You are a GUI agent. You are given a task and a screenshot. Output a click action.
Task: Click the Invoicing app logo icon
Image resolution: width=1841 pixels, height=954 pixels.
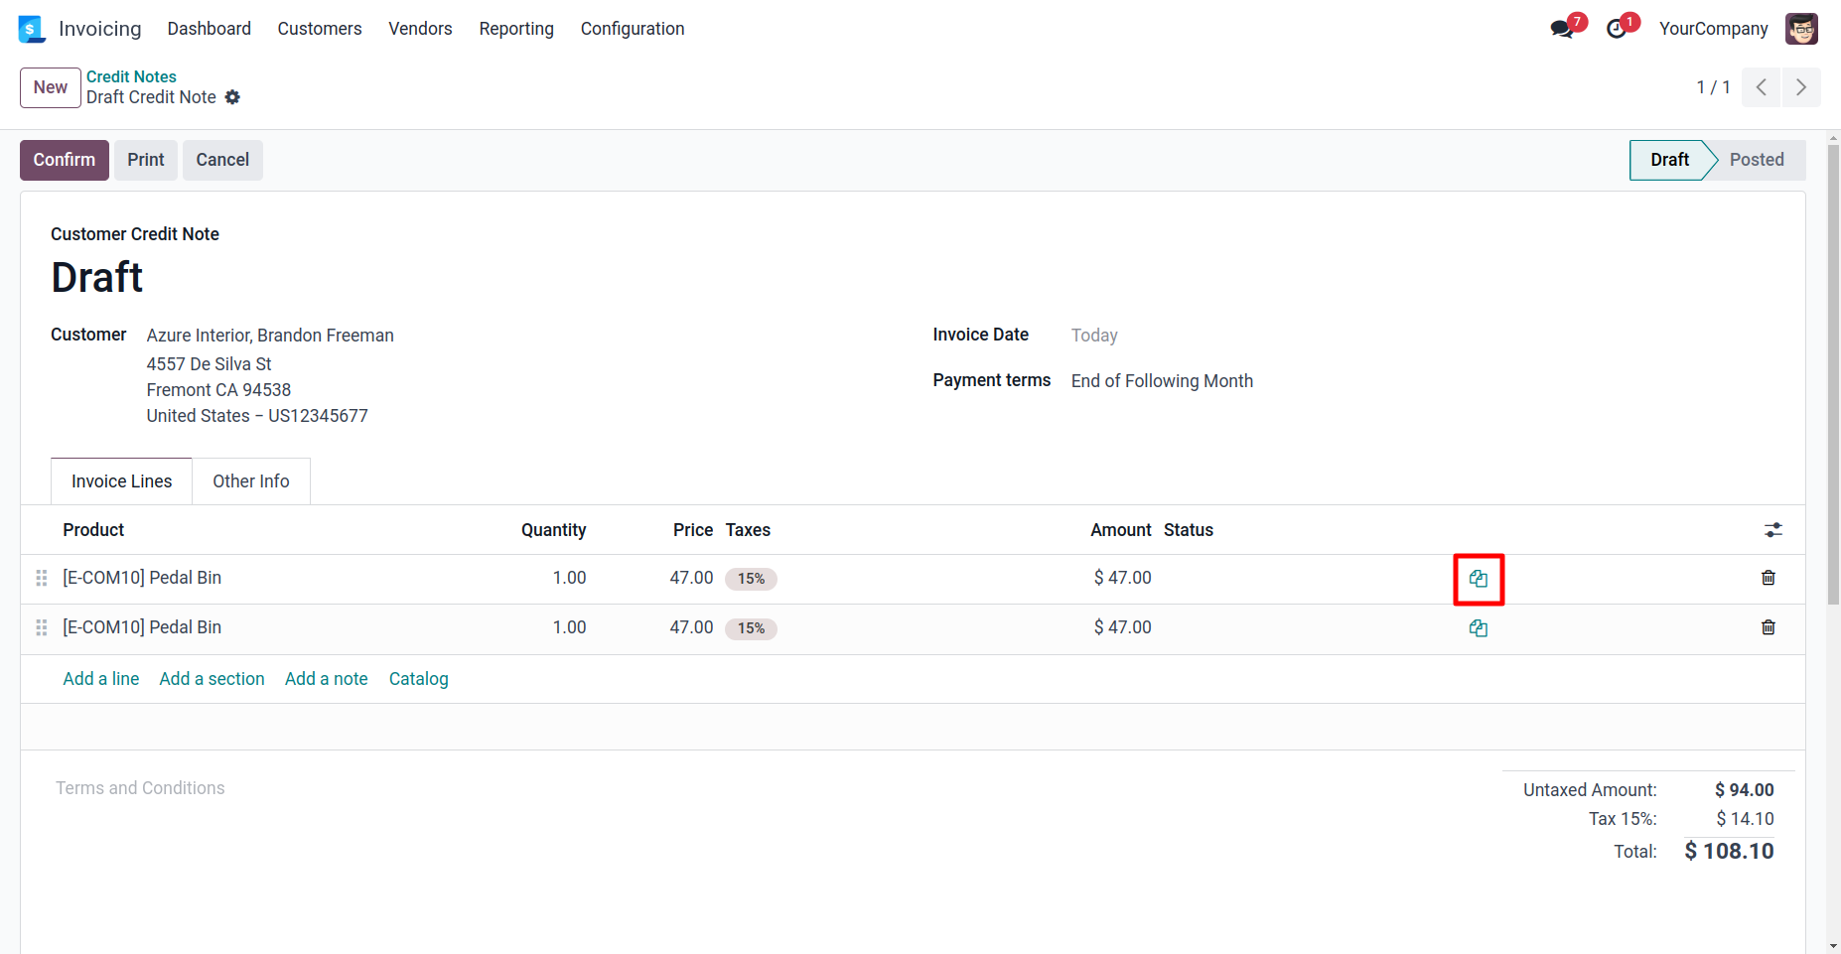32,29
